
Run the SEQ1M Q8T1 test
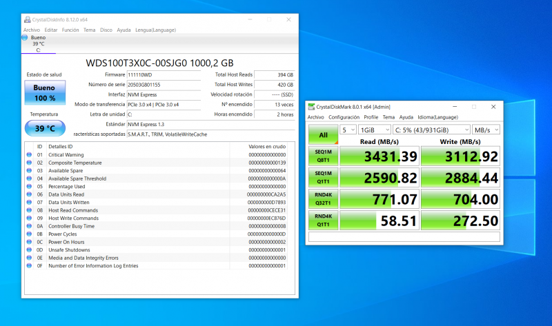pos(323,156)
